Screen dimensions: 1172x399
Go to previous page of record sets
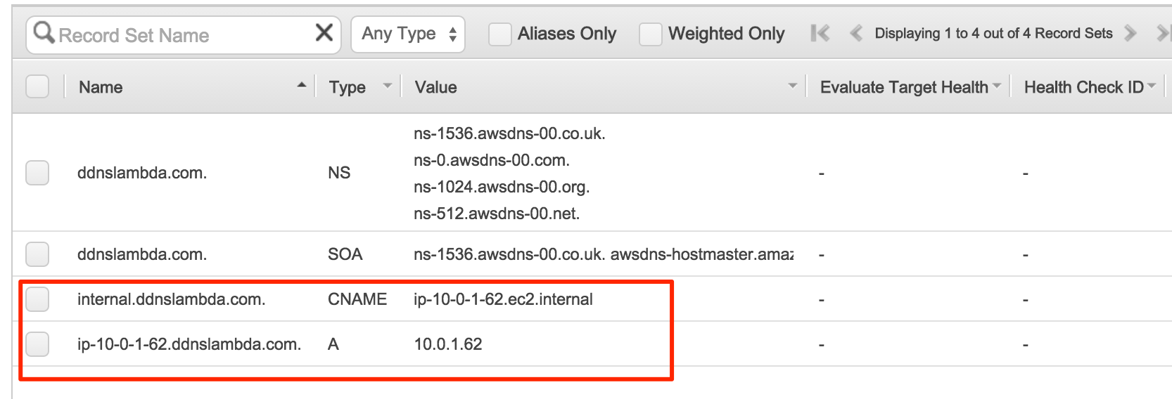pos(856,33)
